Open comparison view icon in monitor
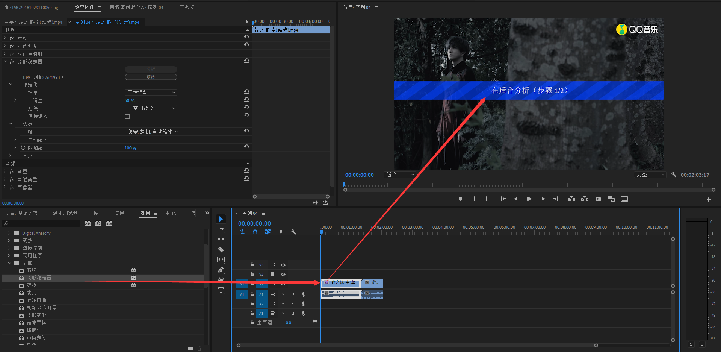 click(x=611, y=199)
